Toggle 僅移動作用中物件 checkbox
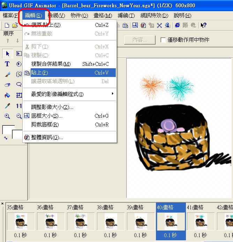233x242 pixels. 163,40
